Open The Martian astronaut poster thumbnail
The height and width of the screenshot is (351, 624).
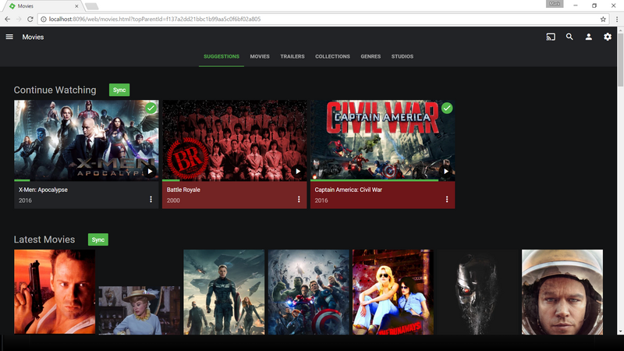(x=562, y=292)
